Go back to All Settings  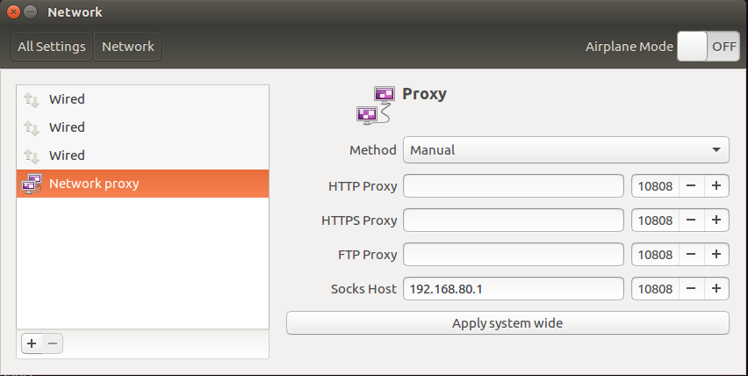[52, 47]
